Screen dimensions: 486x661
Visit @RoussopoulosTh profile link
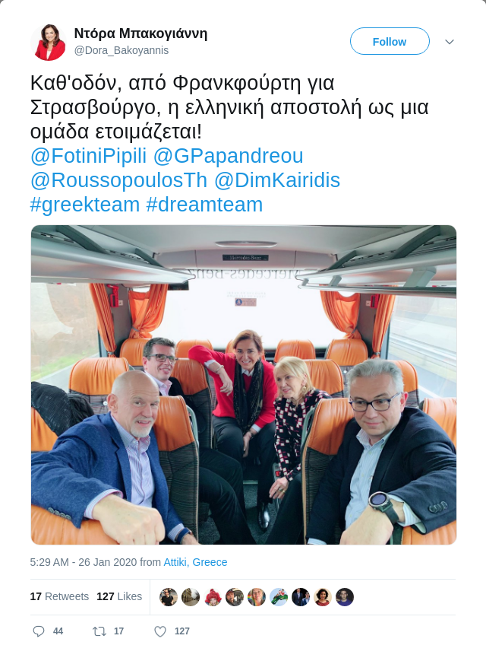(x=118, y=180)
